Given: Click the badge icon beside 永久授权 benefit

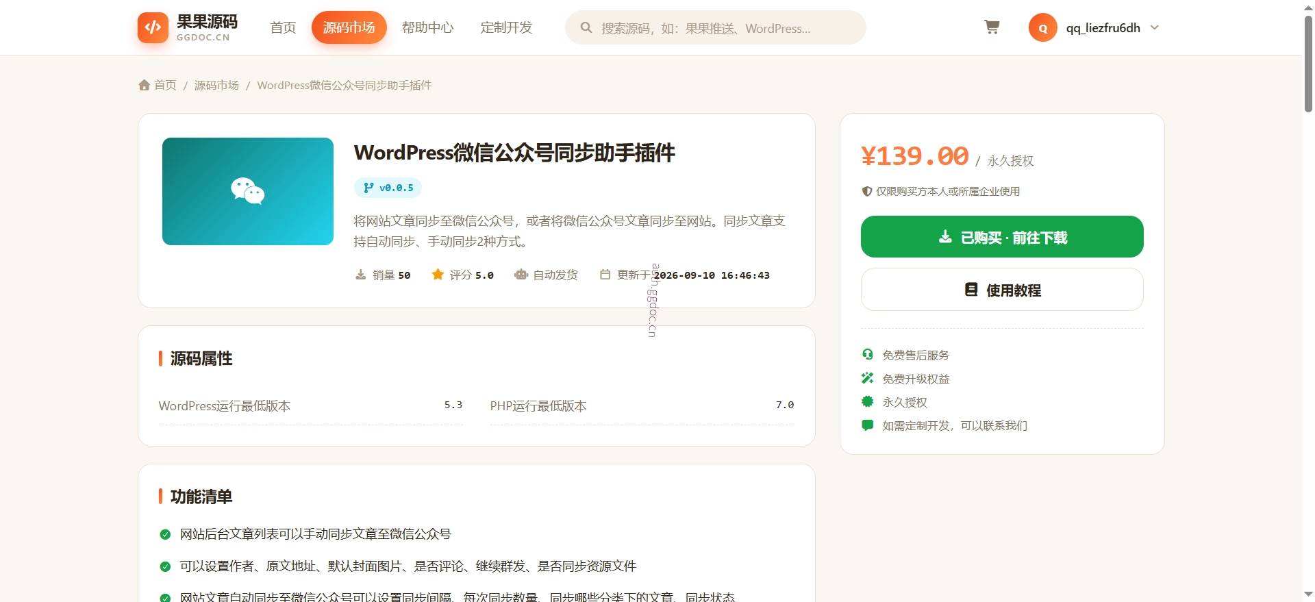Looking at the screenshot, I should click(x=868, y=401).
